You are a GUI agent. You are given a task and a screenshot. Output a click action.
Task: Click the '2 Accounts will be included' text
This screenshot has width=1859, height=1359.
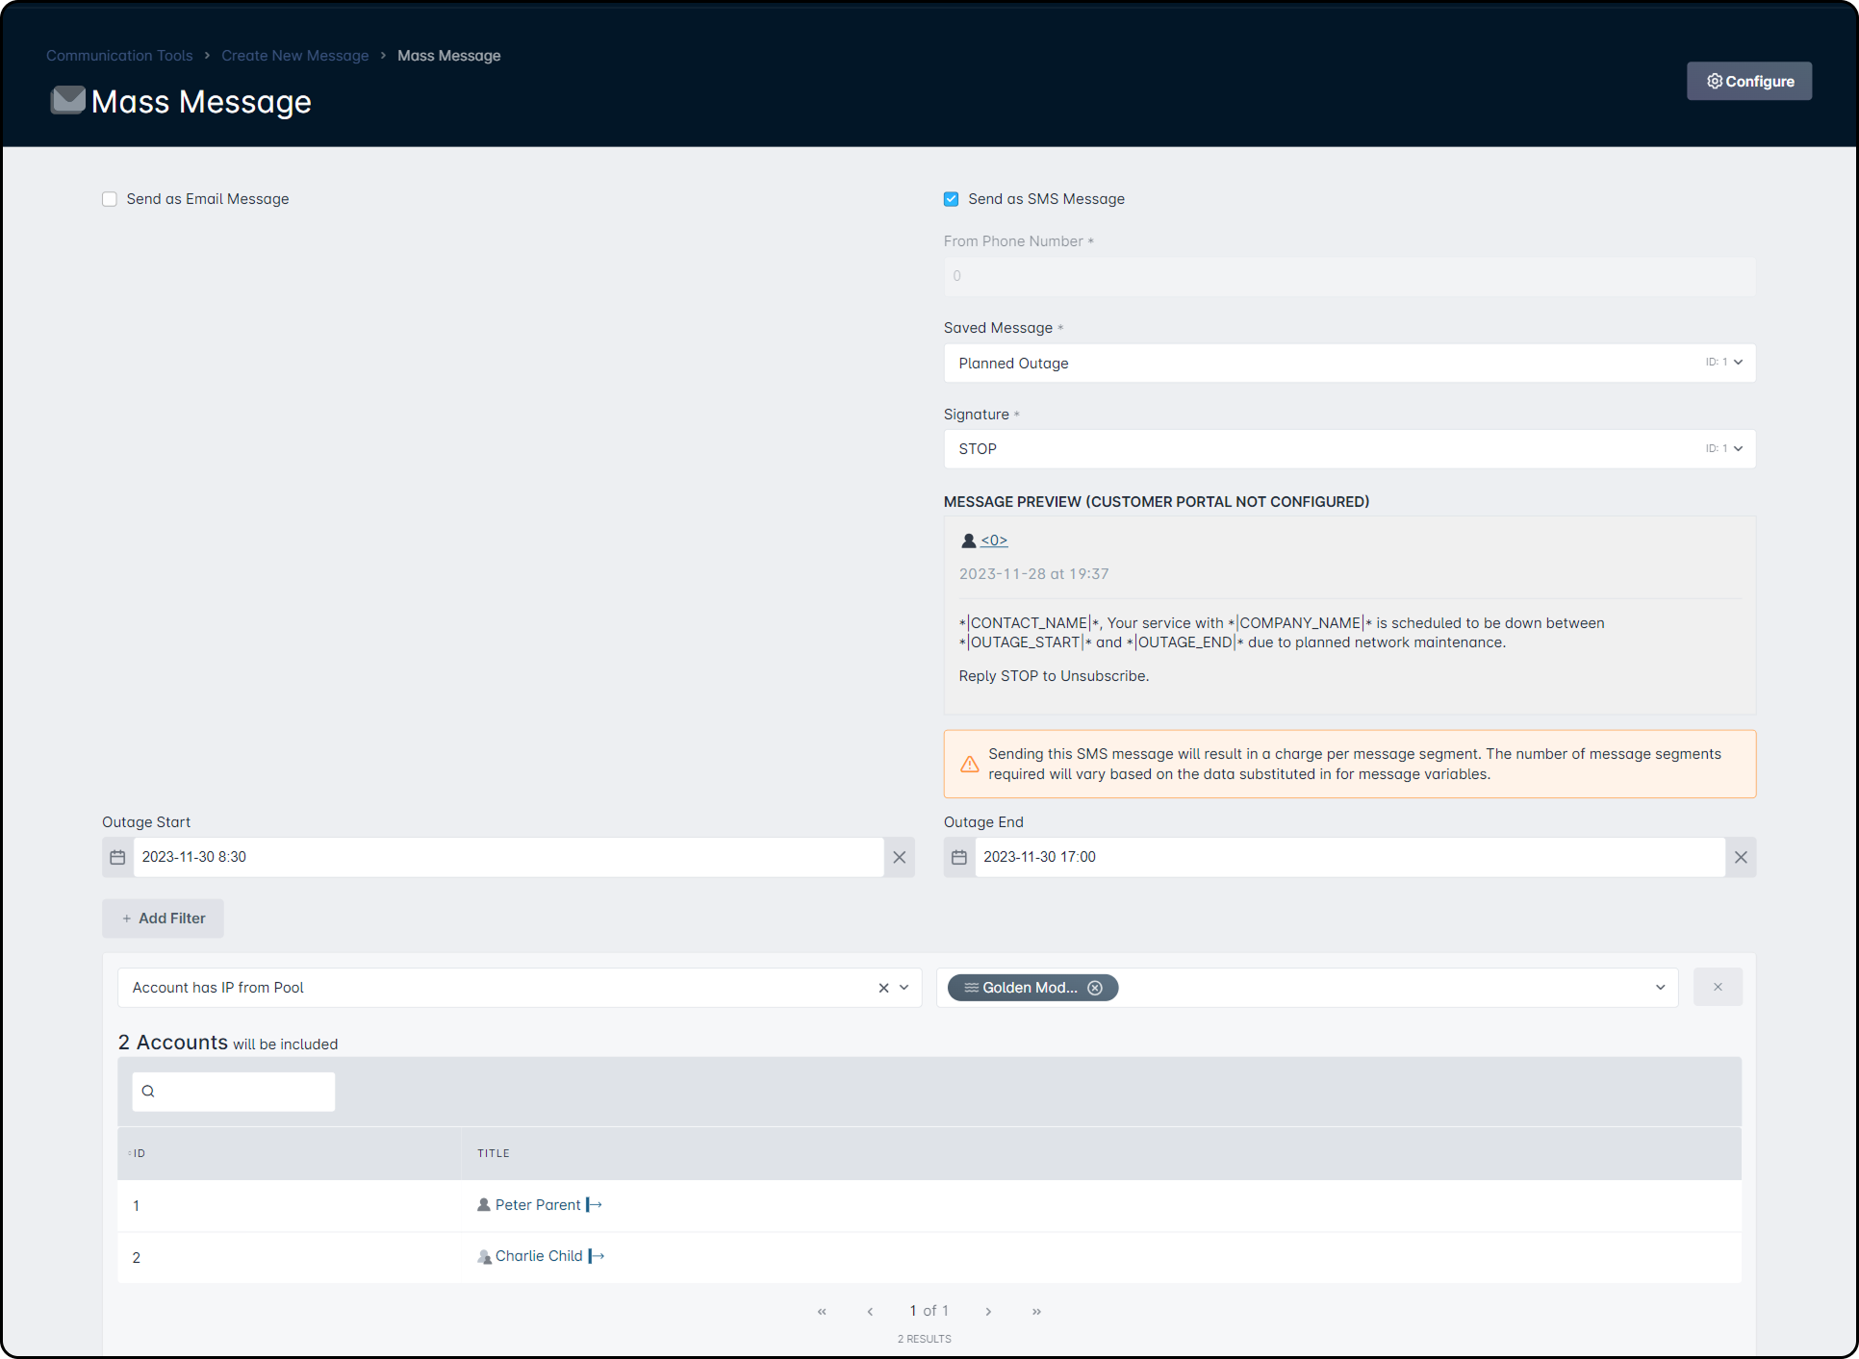(x=228, y=1043)
